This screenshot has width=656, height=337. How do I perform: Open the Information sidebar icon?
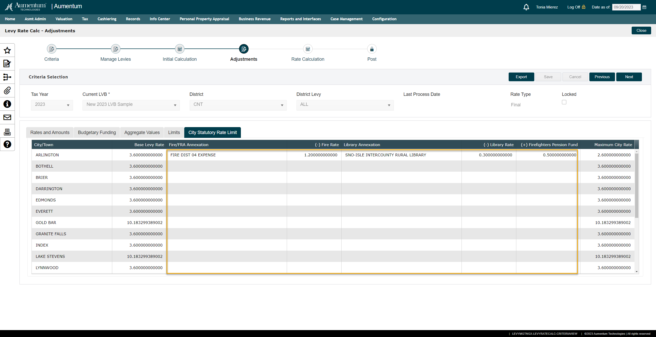pyautogui.click(x=7, y=104)
